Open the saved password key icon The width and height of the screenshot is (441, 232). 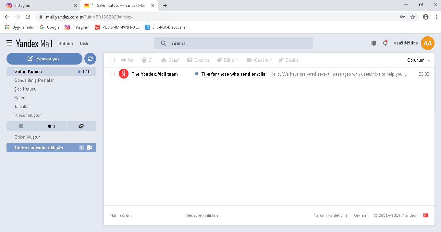pyautogui.click(x=402, y=17)
